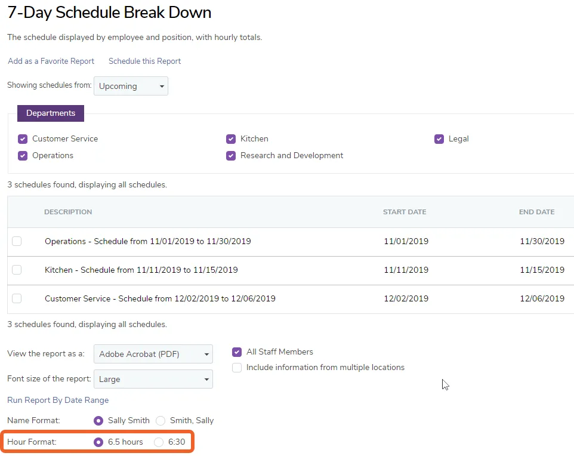
Task: Select the 6.5 hours radio button
Action: click(x=98, y=442)
